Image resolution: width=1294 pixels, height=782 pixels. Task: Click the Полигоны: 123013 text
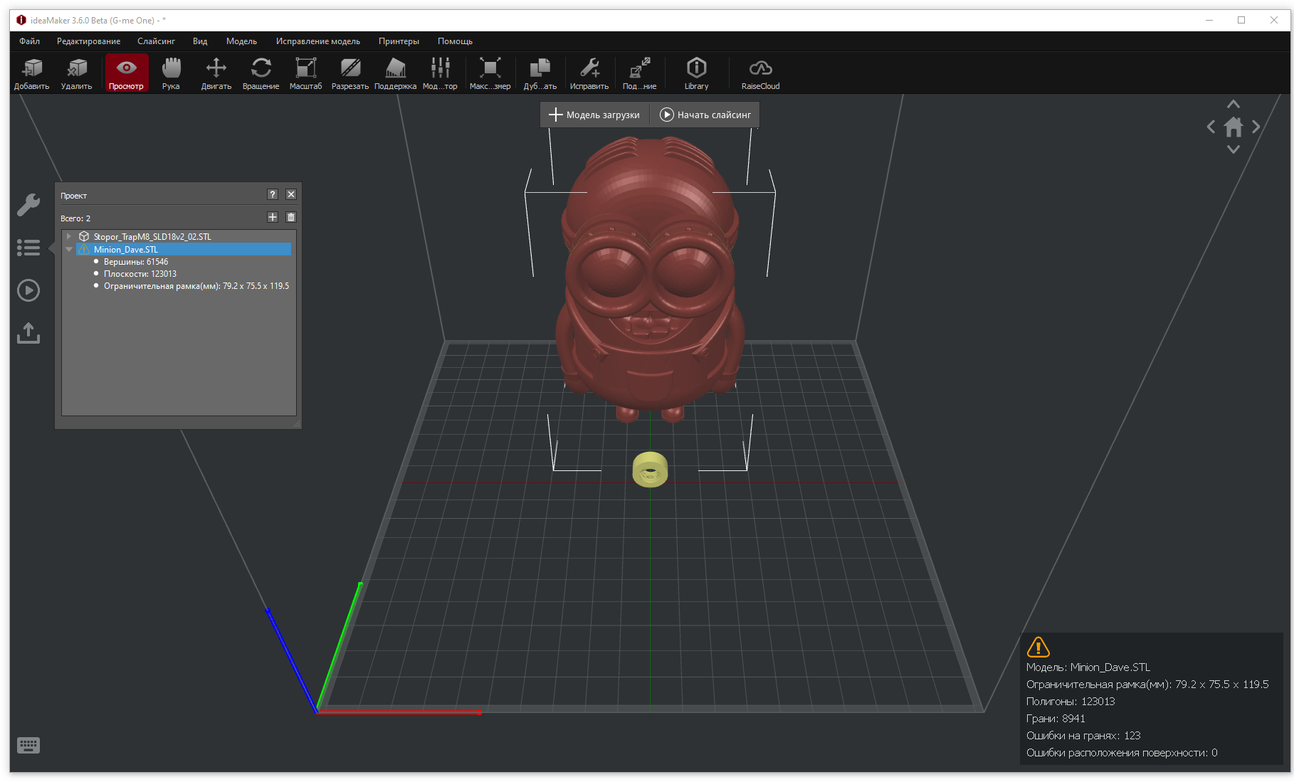point(1071,702)
